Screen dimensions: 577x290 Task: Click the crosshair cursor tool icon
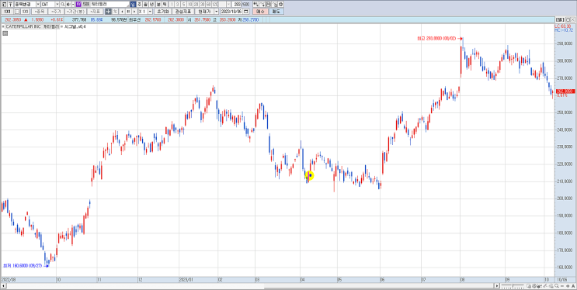pyautogui.click(x=109, y=12)
